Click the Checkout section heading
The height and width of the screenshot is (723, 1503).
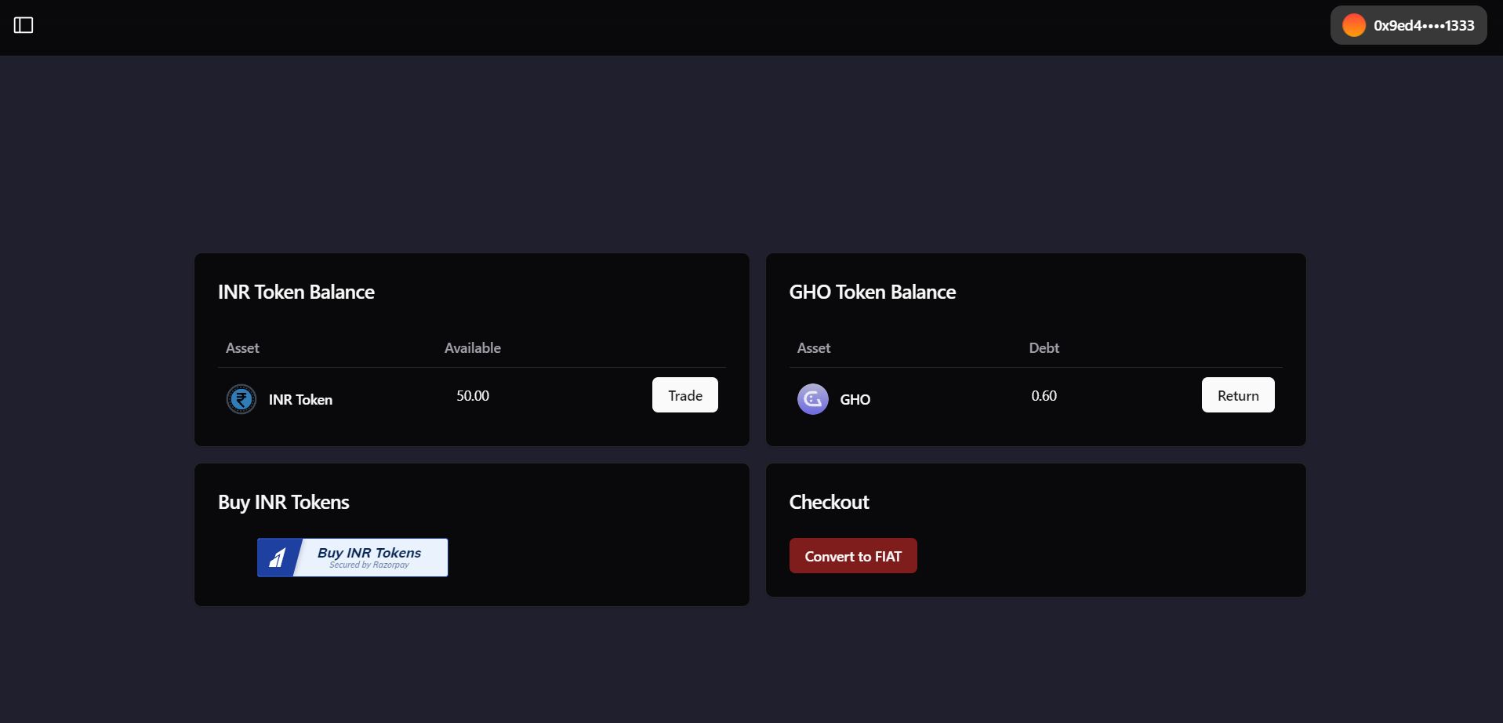(830, 502)
